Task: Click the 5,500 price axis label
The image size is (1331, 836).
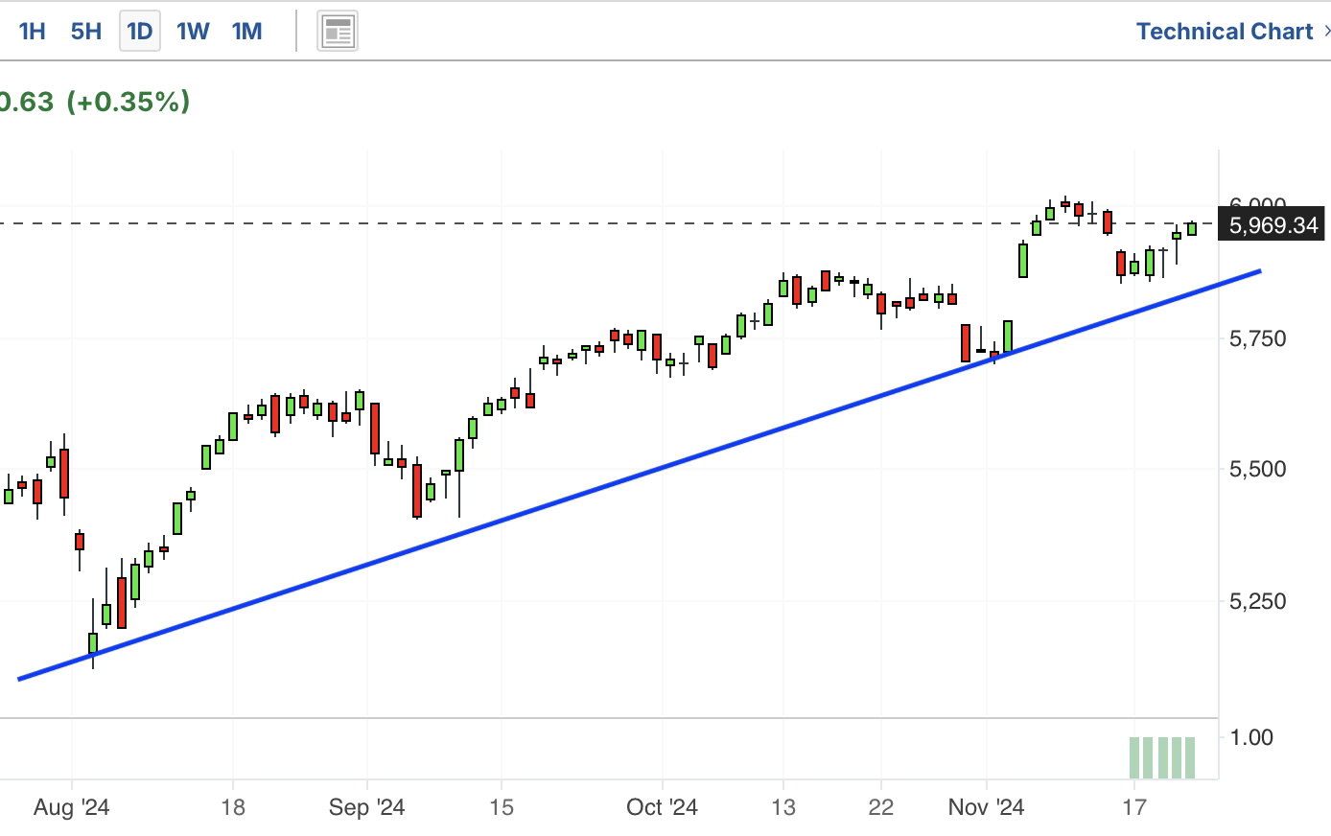Action: [x=1258, y=469]
